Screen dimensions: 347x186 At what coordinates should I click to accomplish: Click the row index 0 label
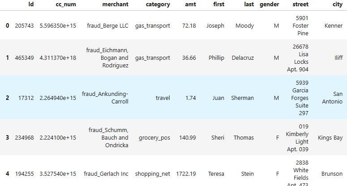(7, 26)
